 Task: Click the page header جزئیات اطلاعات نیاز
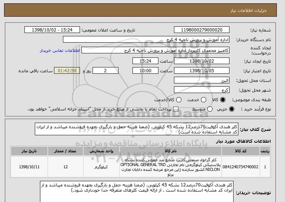point(248,10)
